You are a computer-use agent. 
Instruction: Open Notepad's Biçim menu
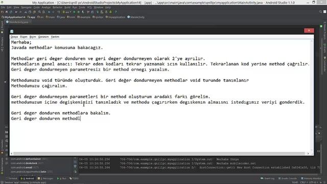[x=33, y=37]
